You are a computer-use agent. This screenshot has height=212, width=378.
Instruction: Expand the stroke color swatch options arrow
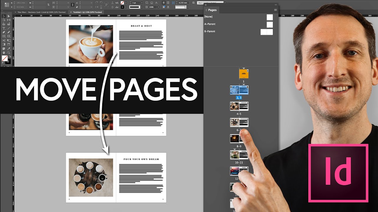pos(126,7)
